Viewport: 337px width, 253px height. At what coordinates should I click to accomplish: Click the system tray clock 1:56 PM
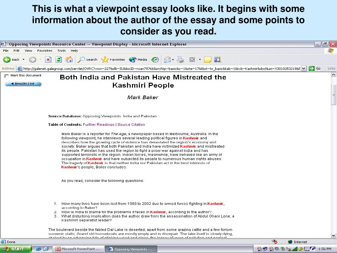tap(325, 249)
